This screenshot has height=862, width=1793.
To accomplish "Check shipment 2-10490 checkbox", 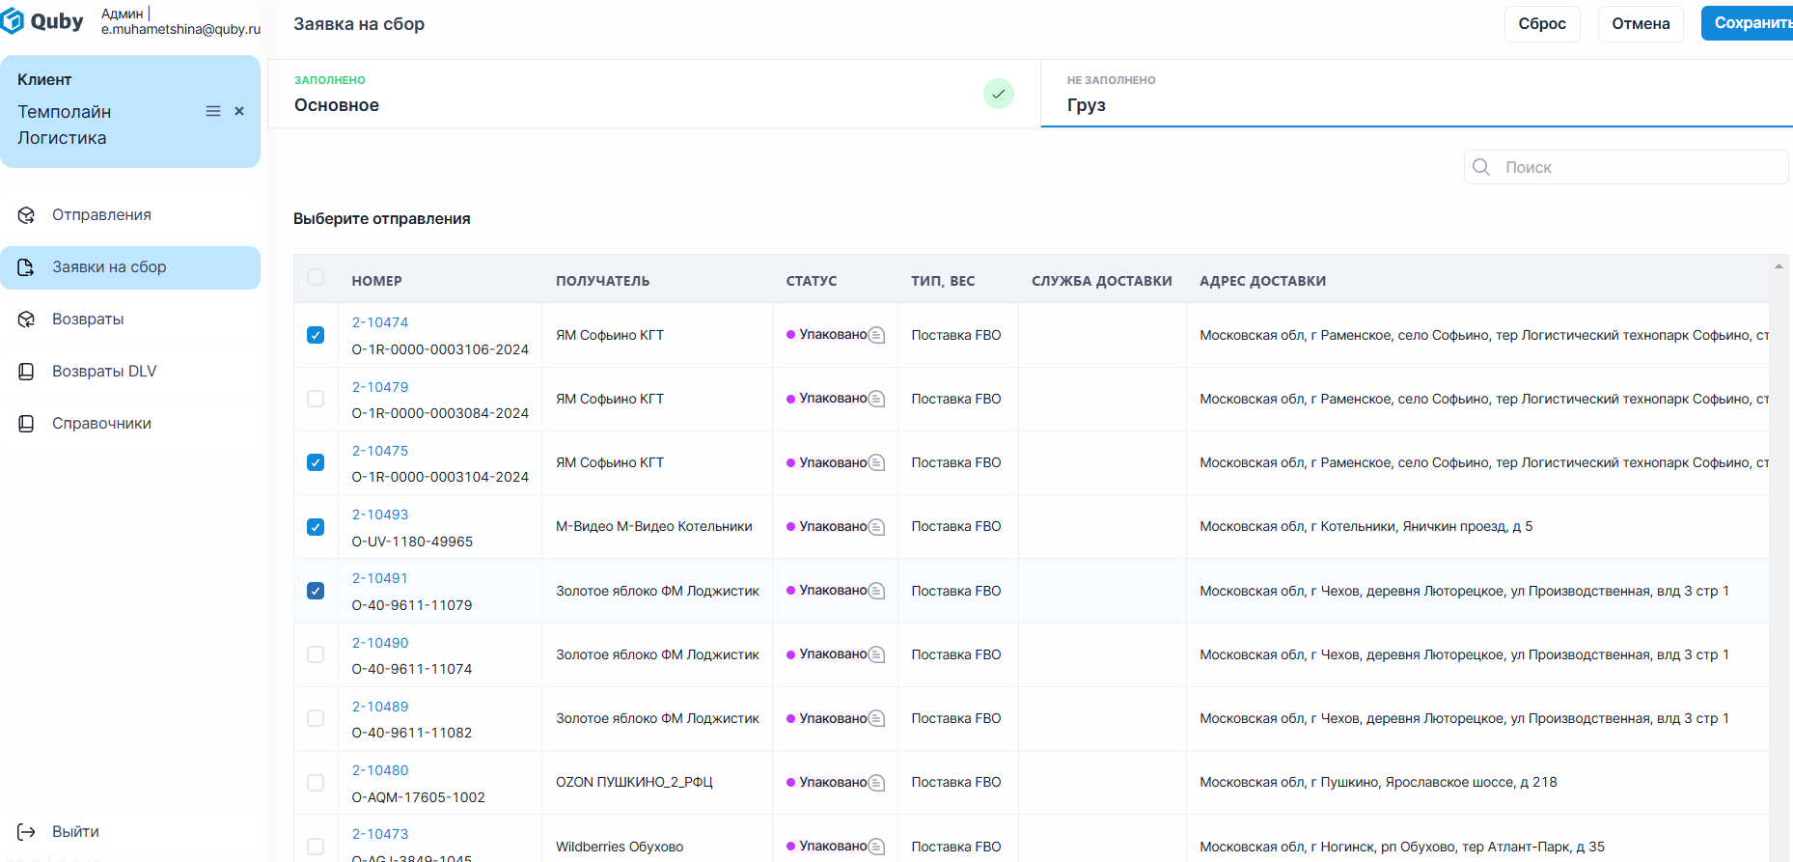I will point(316,654).
